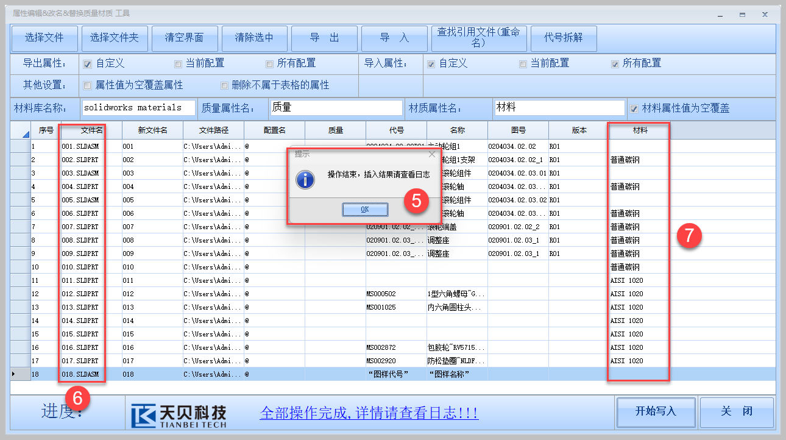Toggle 自定义 checkbox under 导出属性
786x440 pixels.
(87, 63)
